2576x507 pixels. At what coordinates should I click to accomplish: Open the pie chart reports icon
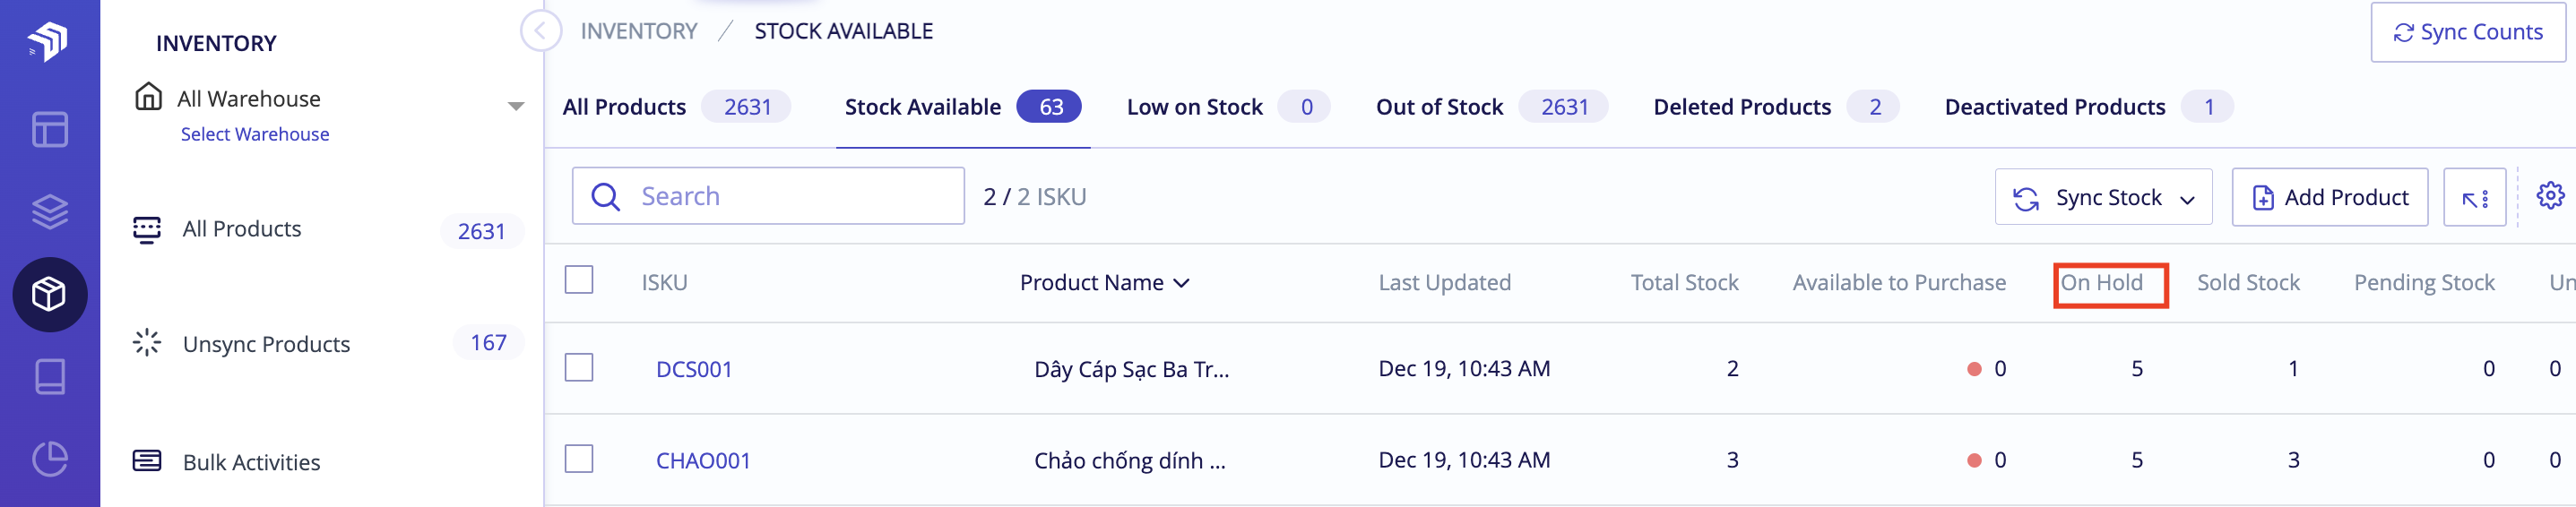click(x=50, y=459)
